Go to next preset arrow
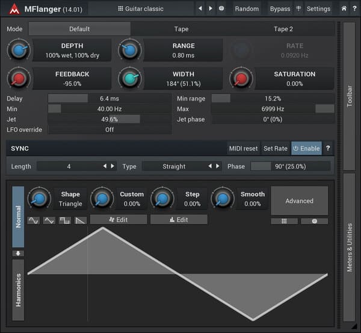Image resolution: width=361 pixels, height=333 pixels. coord(210,8)
